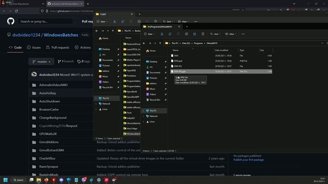Screen dimensions: 328x184
Task: Open Publish your first package link
Action: (x=249, y=160)
